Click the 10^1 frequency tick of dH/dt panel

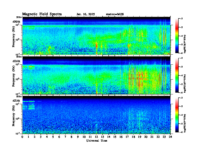pos(17,25)
